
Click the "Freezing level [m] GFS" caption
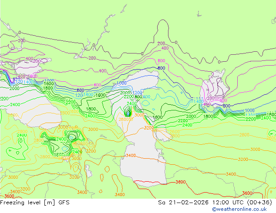[35, 203]
